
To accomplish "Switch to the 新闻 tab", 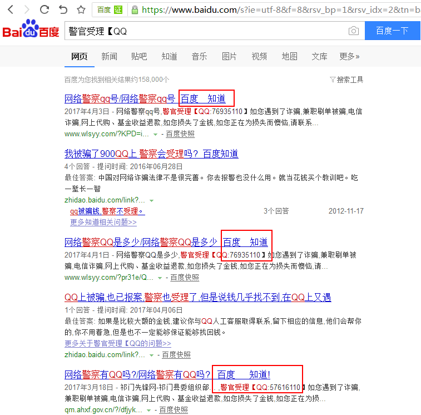I will [109, 56].
